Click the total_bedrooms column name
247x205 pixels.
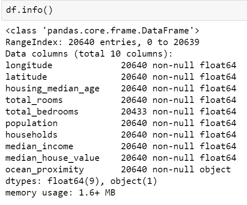pos(42,112)
